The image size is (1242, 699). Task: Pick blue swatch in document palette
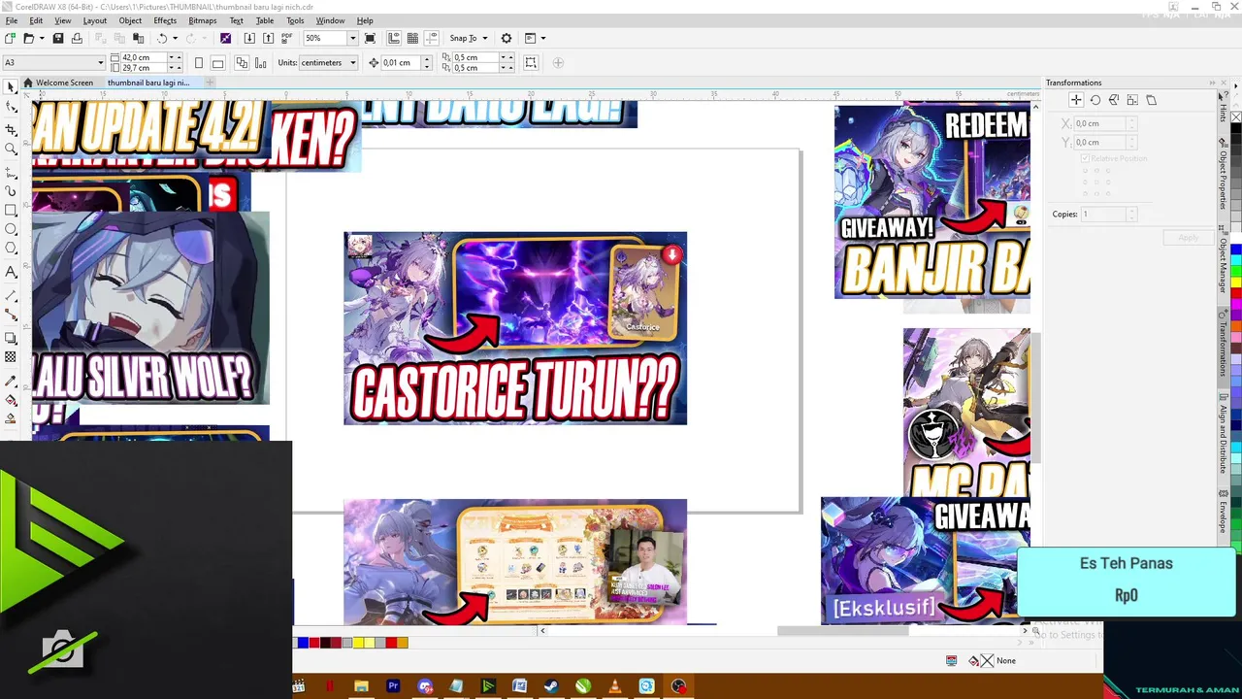point(303,643)
